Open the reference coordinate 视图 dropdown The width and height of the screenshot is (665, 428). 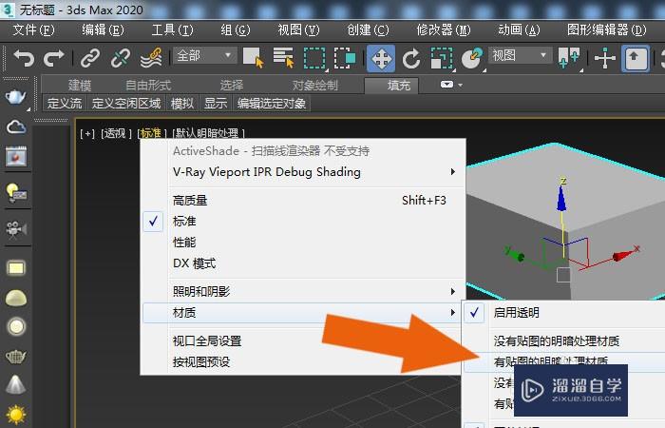[x=521, y=55]
